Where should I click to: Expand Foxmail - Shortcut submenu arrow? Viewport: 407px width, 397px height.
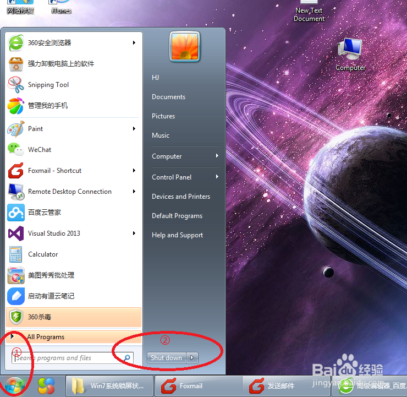(134, 171)
